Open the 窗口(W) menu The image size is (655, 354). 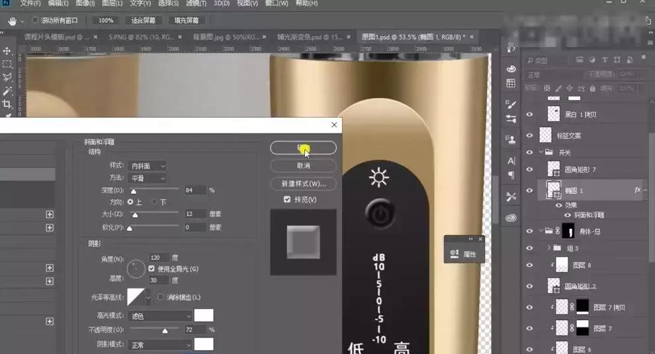point(277,3)
